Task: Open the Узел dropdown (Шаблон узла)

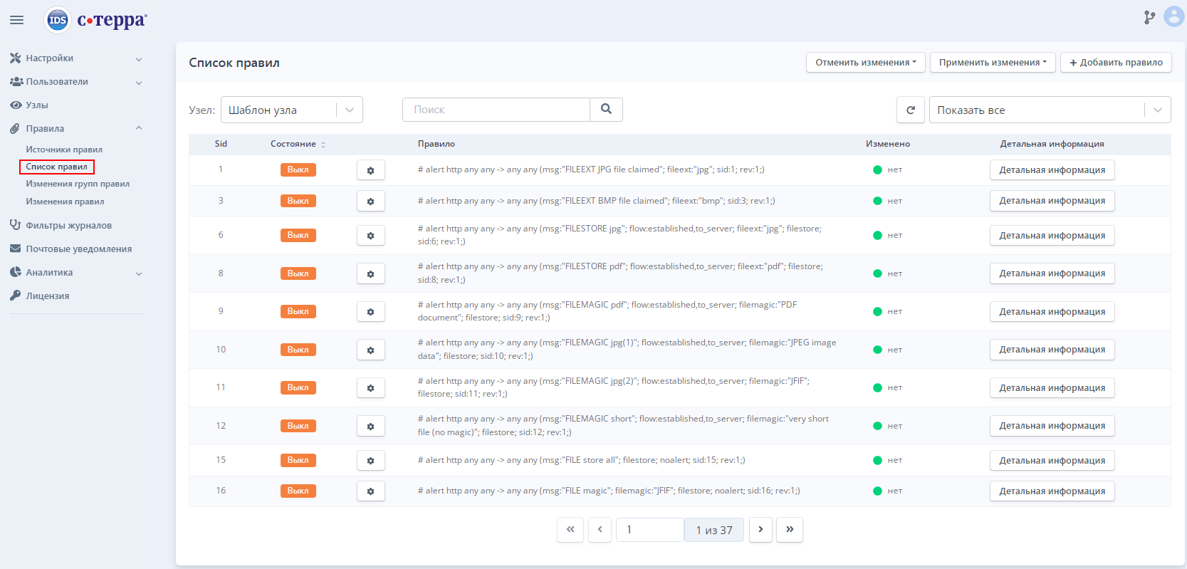Action: [292, 110]
